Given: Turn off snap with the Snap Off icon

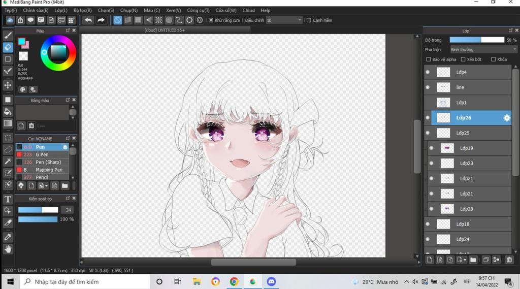Looking at the screenshot, I should click(117, 20).
